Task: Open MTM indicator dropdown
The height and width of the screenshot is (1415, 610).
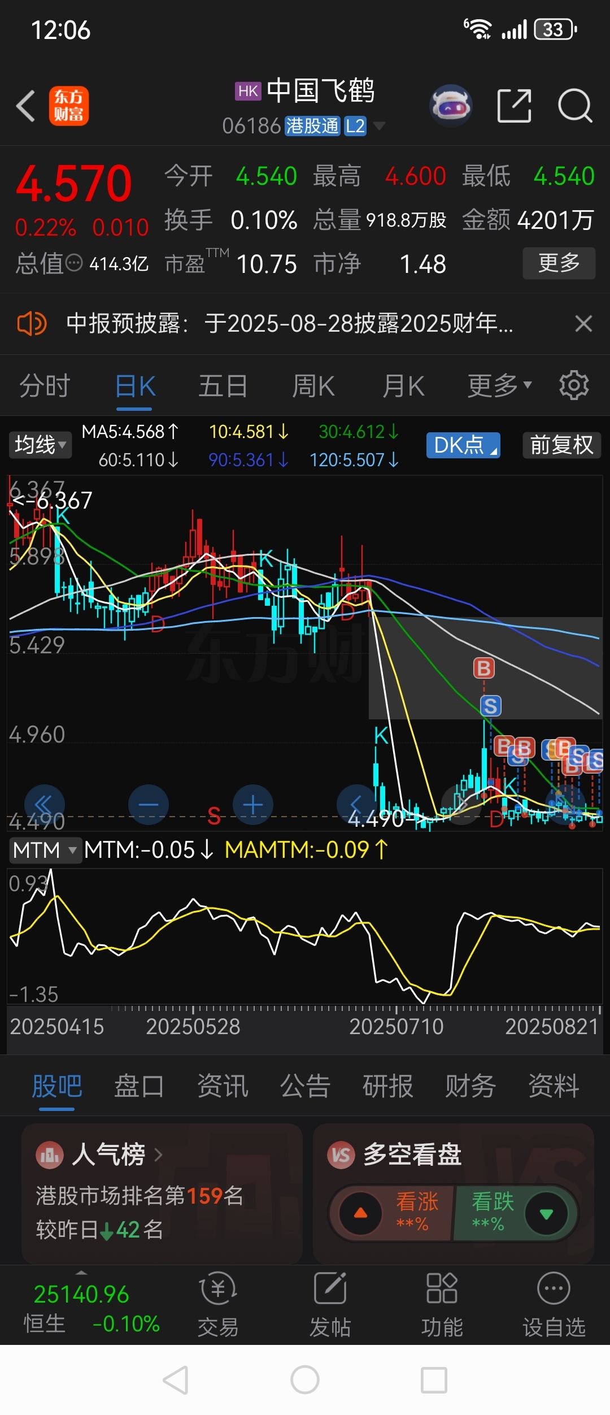Action: tap(45, 850)
